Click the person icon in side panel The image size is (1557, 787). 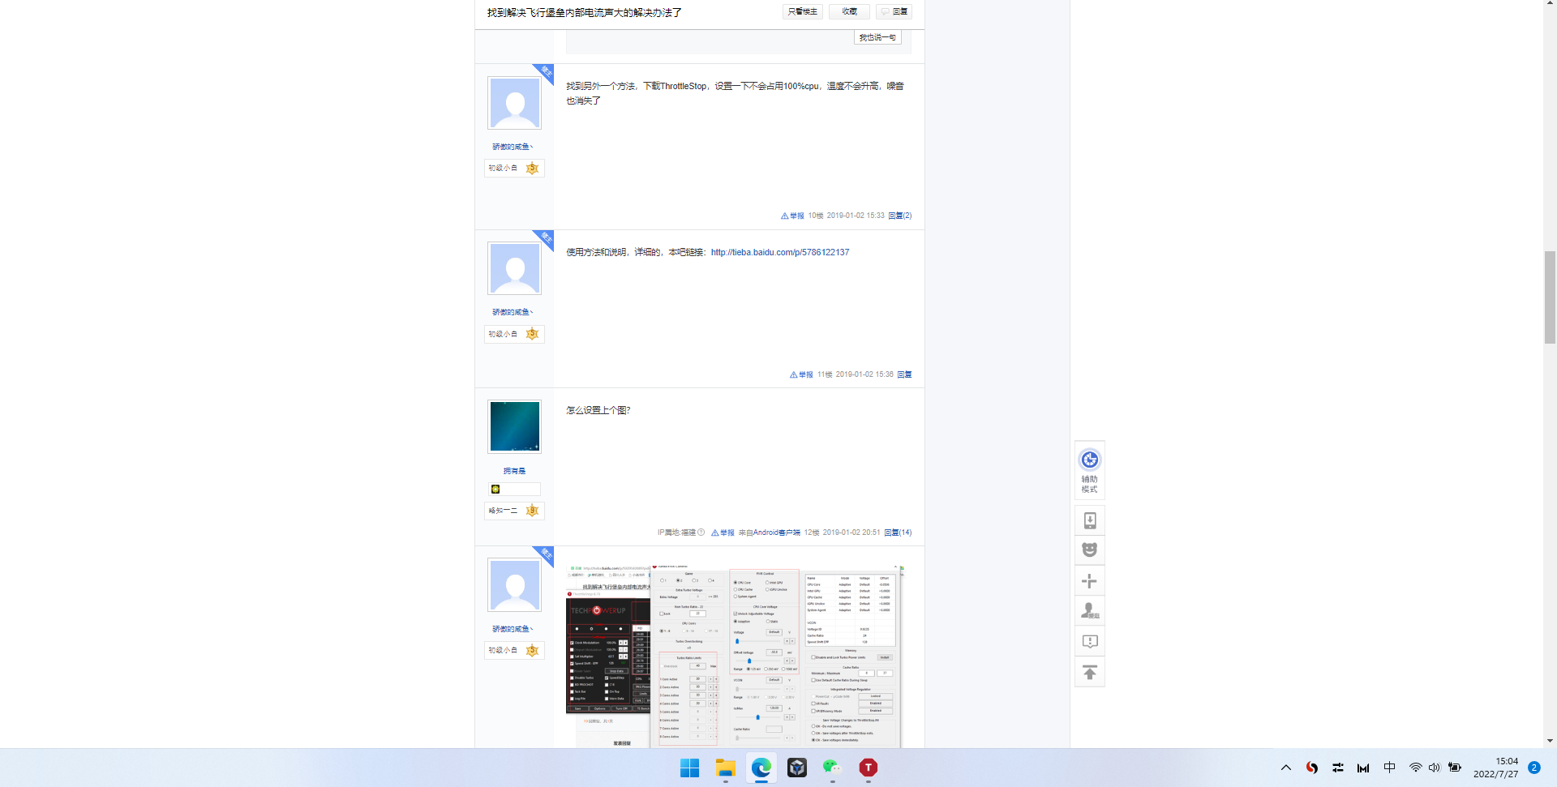1089,611
